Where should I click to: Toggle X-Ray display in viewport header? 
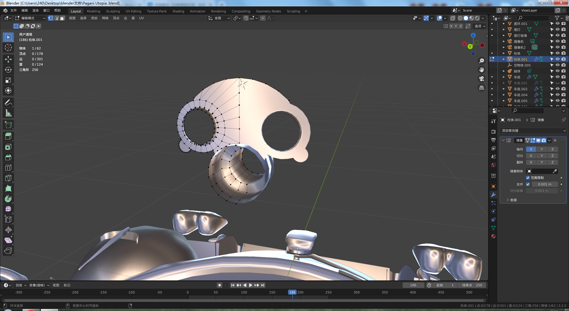click(x=453, y=18)
